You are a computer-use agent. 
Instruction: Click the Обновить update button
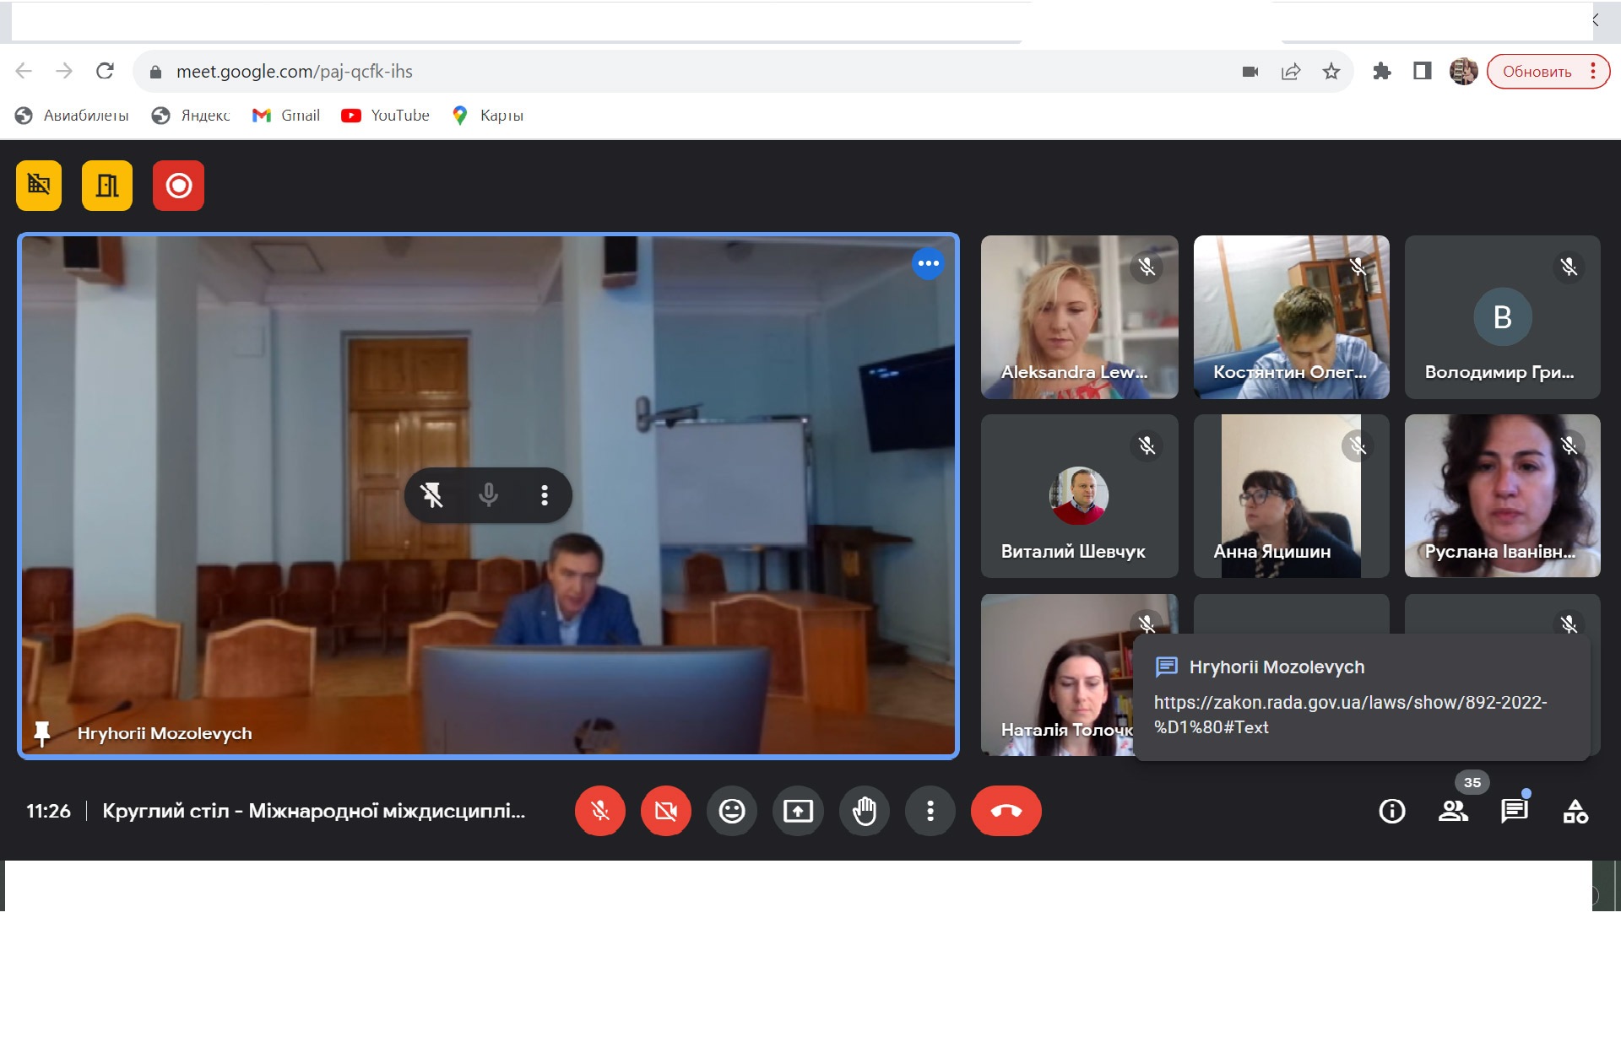pyautogui.click(x=1537, y=72)
